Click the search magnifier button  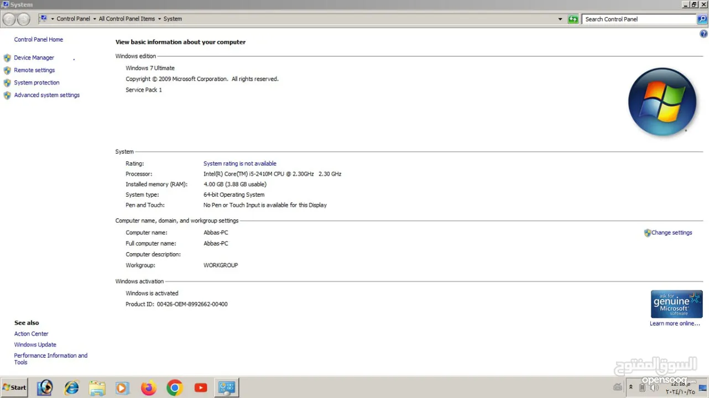coord(702,19)
